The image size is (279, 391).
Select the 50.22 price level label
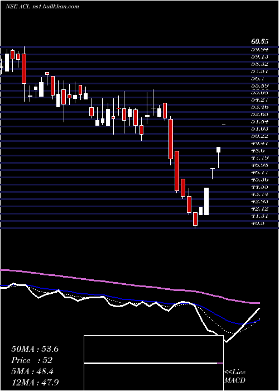(x=259, y=136)
